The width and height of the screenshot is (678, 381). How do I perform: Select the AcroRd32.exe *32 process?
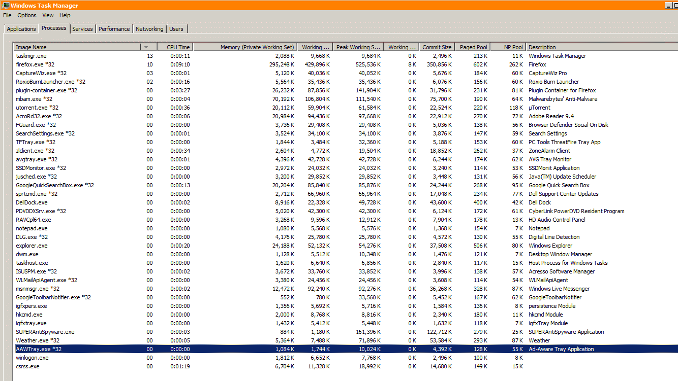[x=346, y=116]
